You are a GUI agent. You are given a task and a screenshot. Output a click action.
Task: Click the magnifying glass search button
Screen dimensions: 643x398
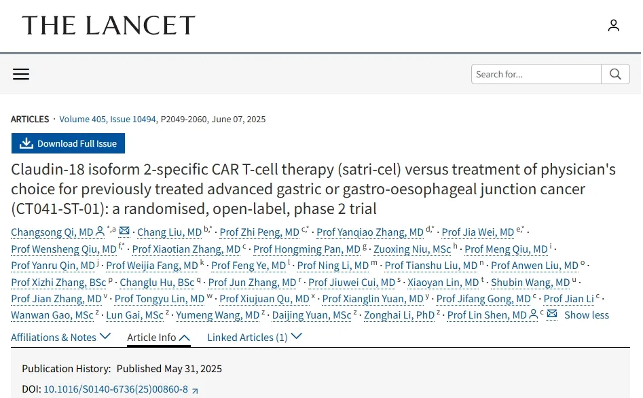pos(615,74)
